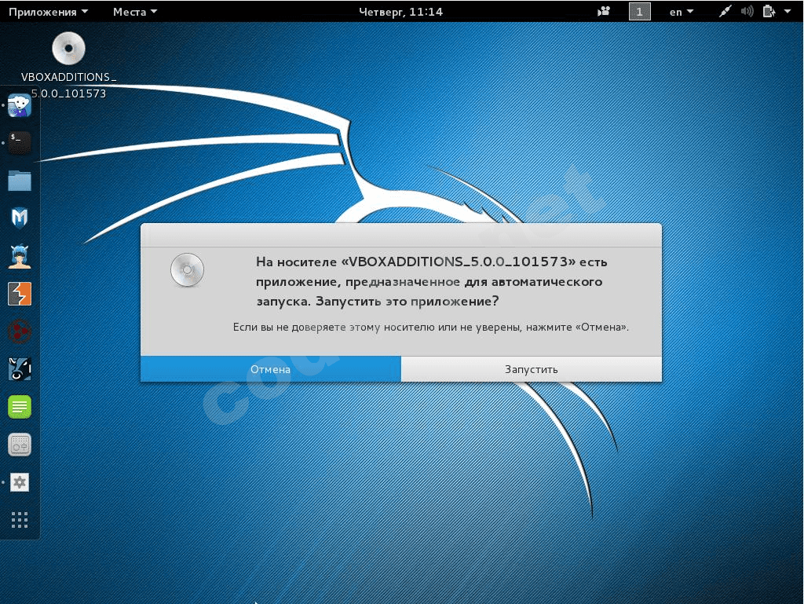Screen dimensions: 804x604
Task: Open the Приложения menu
Action: 48,12
